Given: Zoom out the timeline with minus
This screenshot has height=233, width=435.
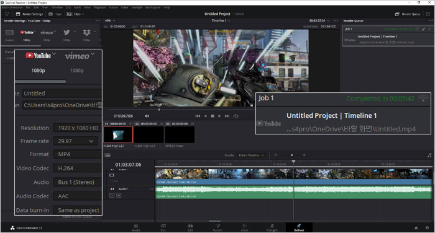Looking at the screenshot, I should coord(275,155).
